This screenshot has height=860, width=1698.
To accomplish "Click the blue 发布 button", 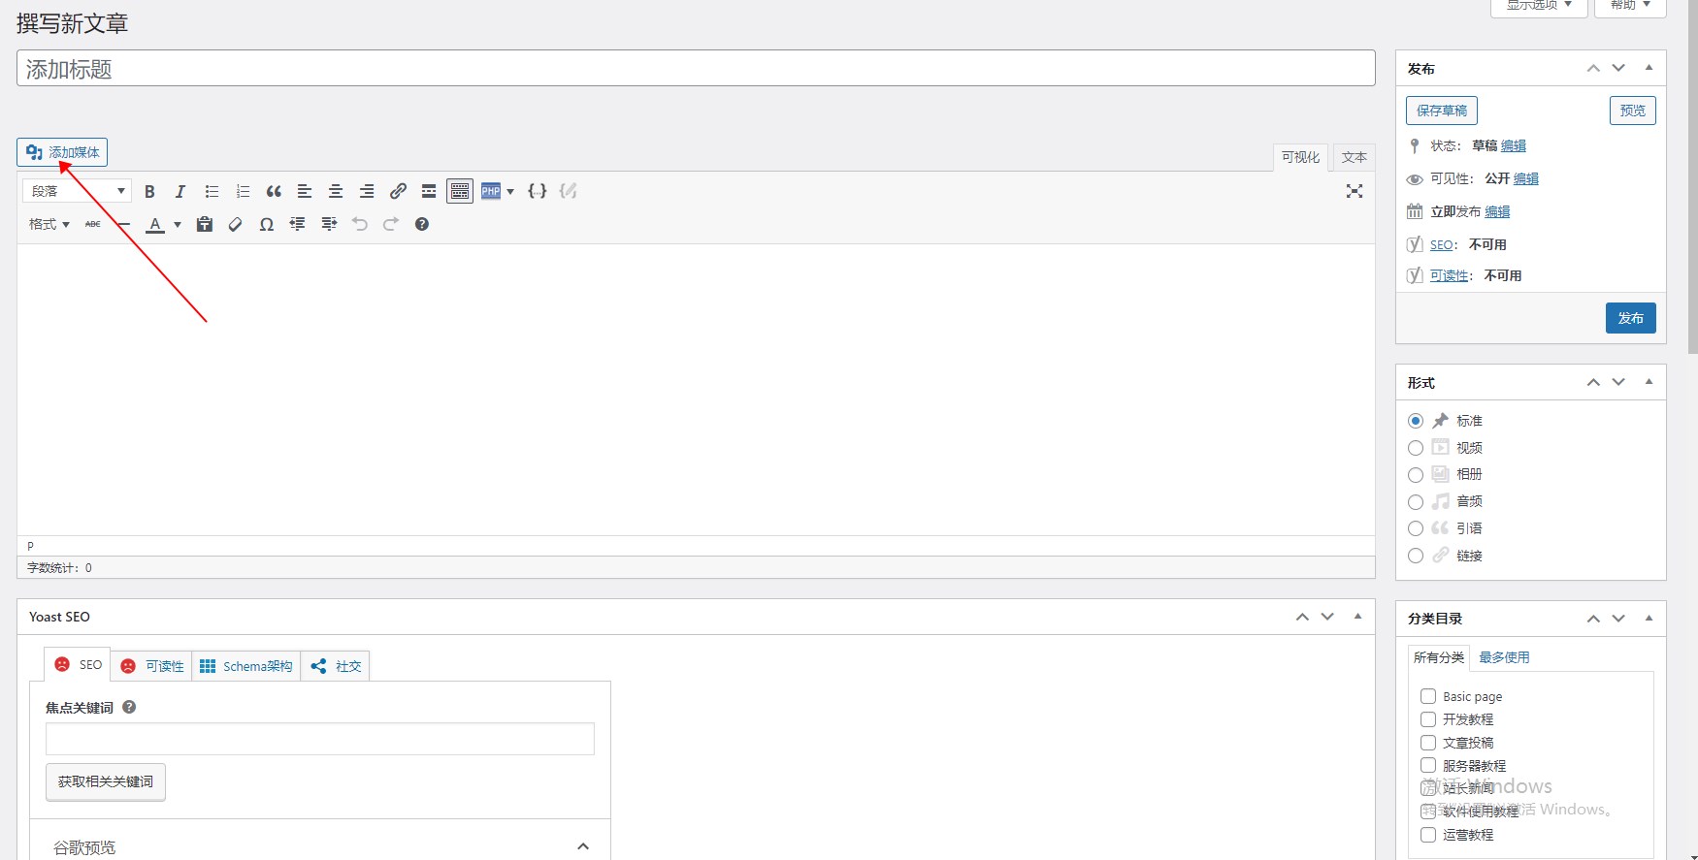I will click(1631, 318).
